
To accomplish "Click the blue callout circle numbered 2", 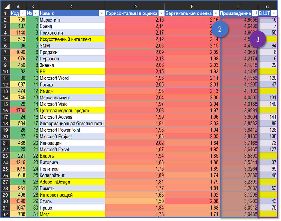I will 220,29.
